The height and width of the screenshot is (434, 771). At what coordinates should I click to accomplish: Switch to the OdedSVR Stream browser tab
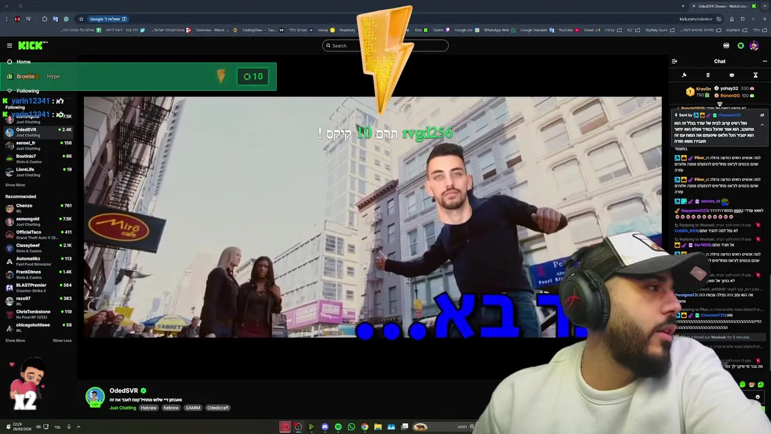pos(723,6)
